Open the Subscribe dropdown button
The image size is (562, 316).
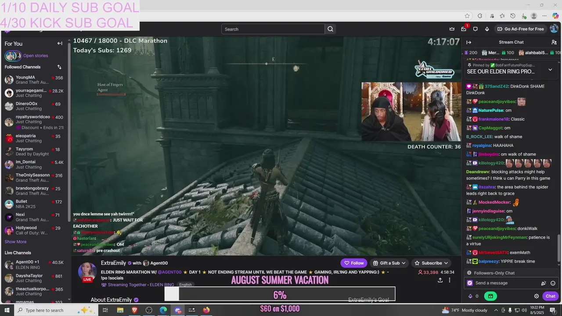pos(432,263)
